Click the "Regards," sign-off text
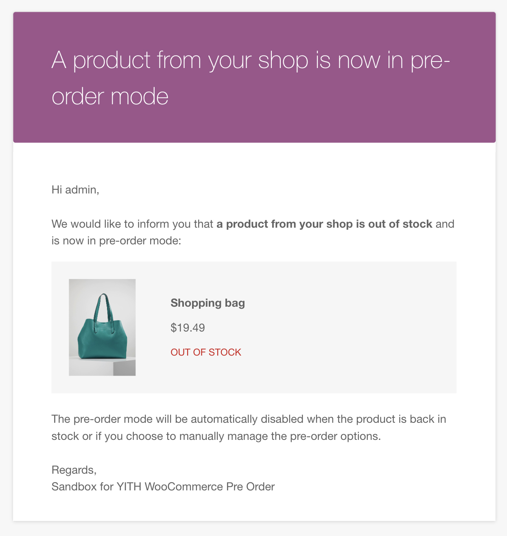Image resolution: width=507 pixels, height=536 pixels. [x=74, y=470]
